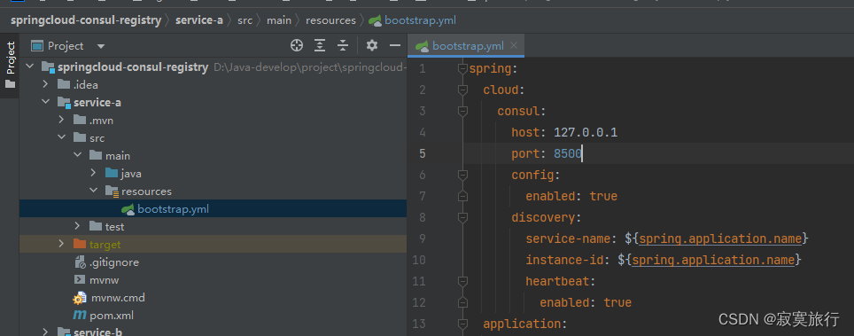Toggle the Project tool window side tab

coord(10,66)
